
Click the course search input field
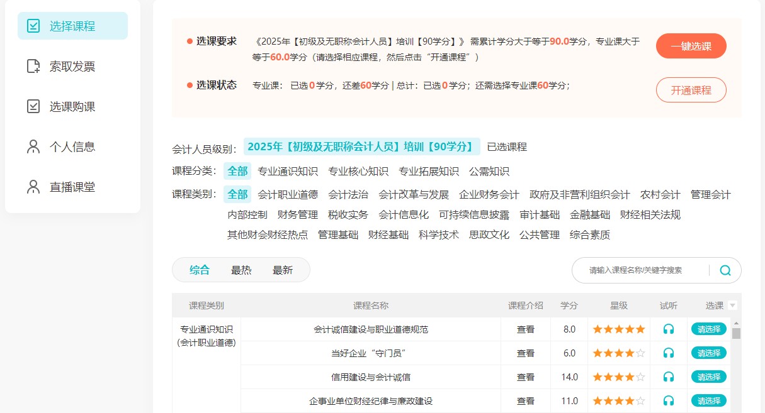[x=642, y=270]
